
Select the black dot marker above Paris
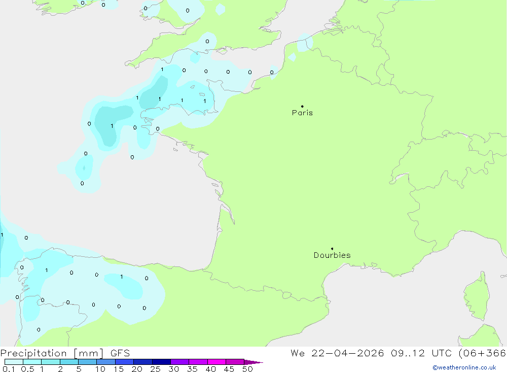302,106
